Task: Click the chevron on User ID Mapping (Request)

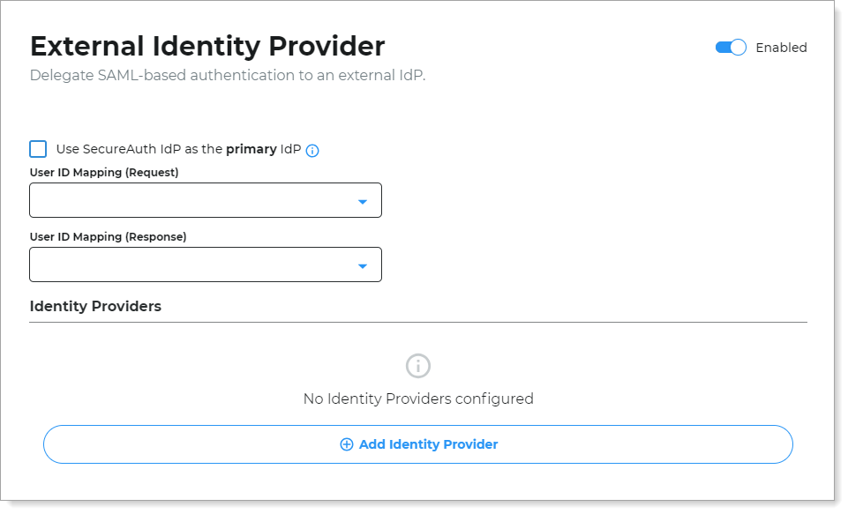Action: point(362,200)
